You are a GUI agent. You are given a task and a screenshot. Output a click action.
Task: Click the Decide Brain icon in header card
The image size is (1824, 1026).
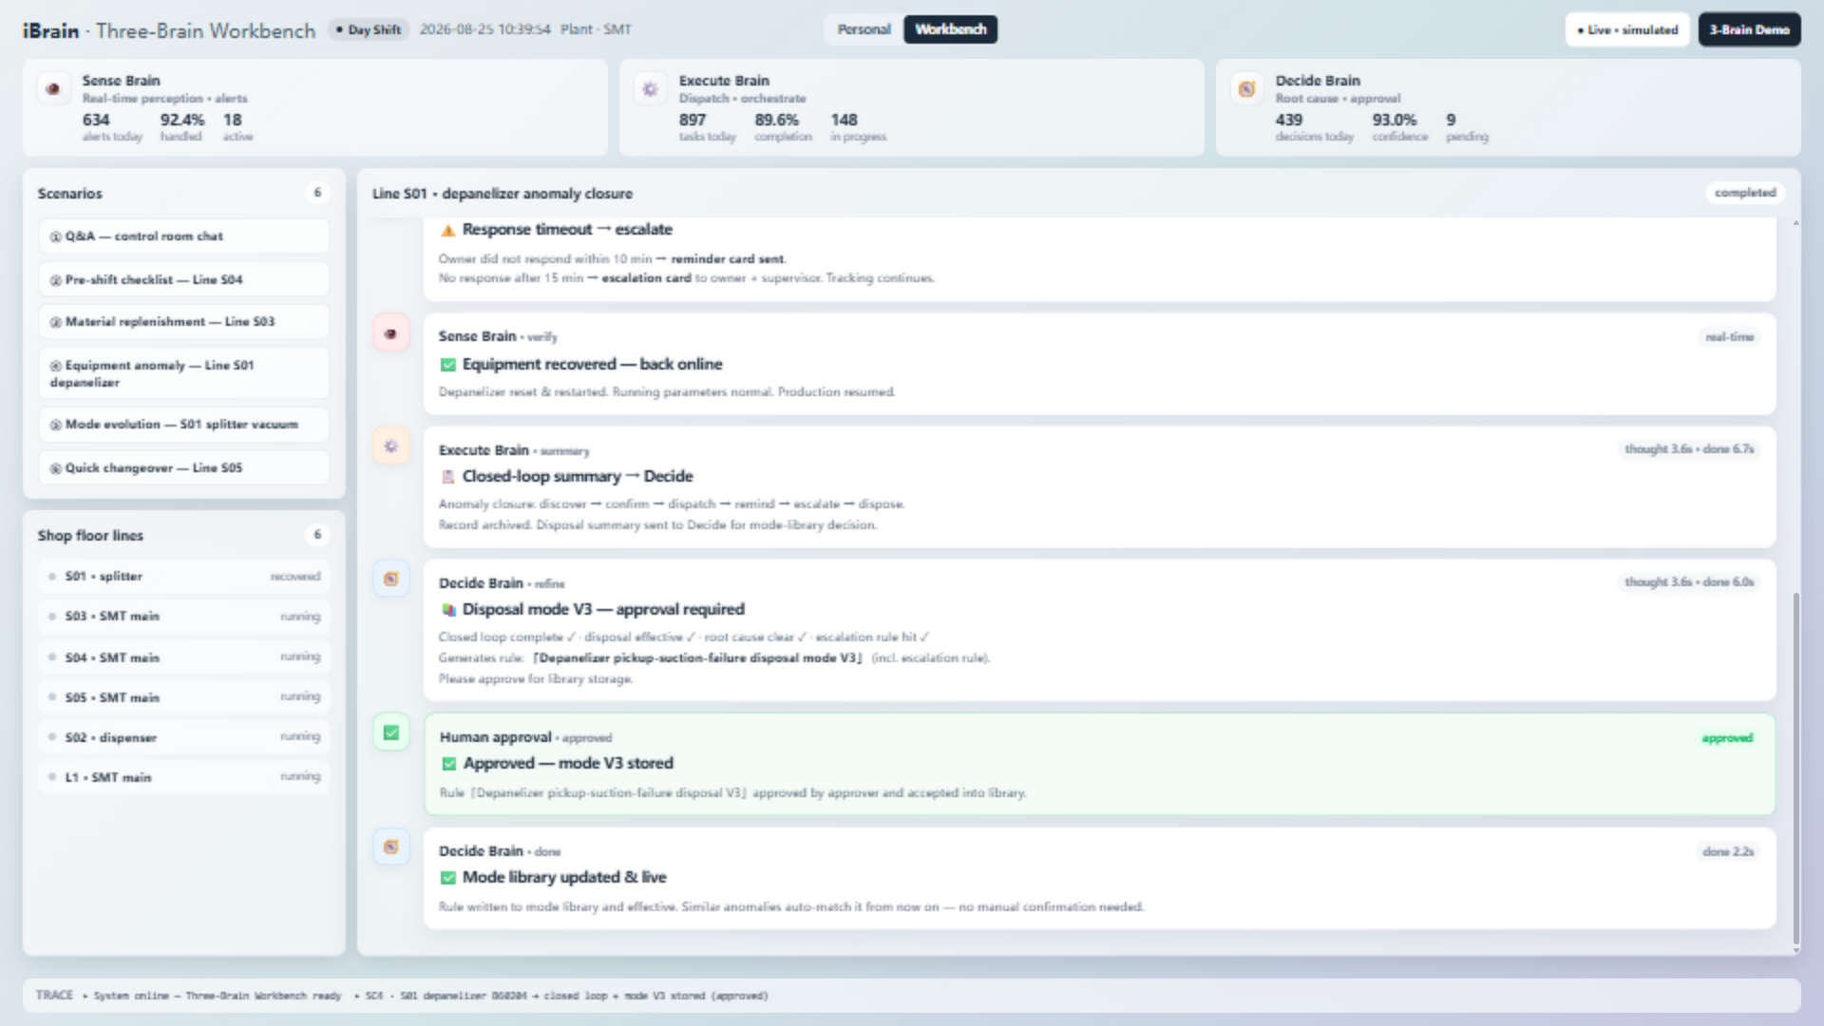click(x=1246, y=88)
